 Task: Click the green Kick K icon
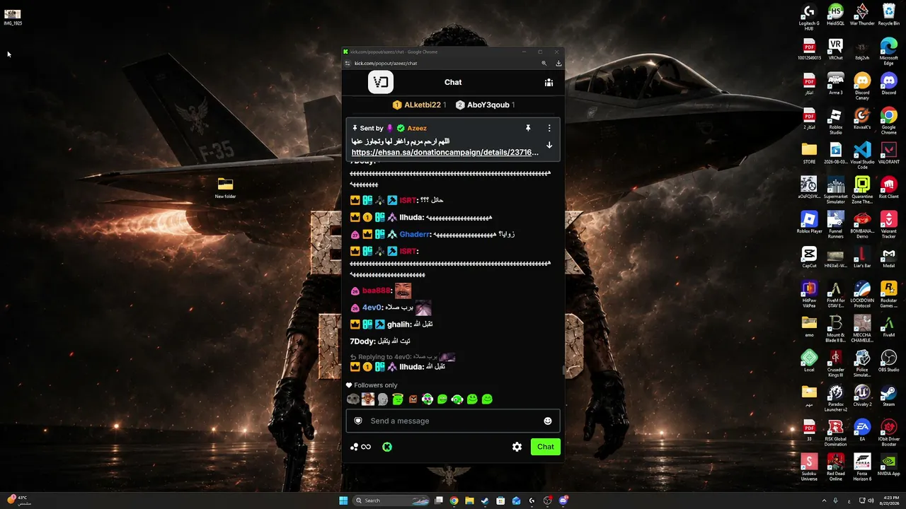click(387, 447)
